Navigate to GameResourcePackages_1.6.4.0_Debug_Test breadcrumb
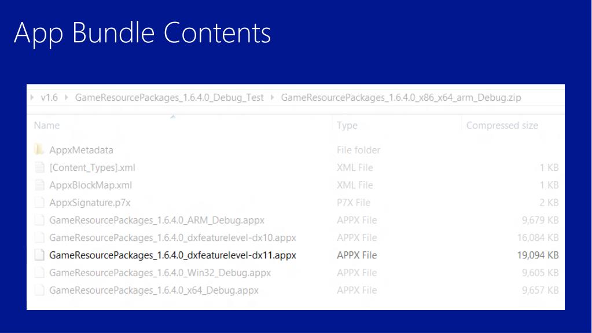Screen dimensions: 592x333 click(x=169, y=97)
